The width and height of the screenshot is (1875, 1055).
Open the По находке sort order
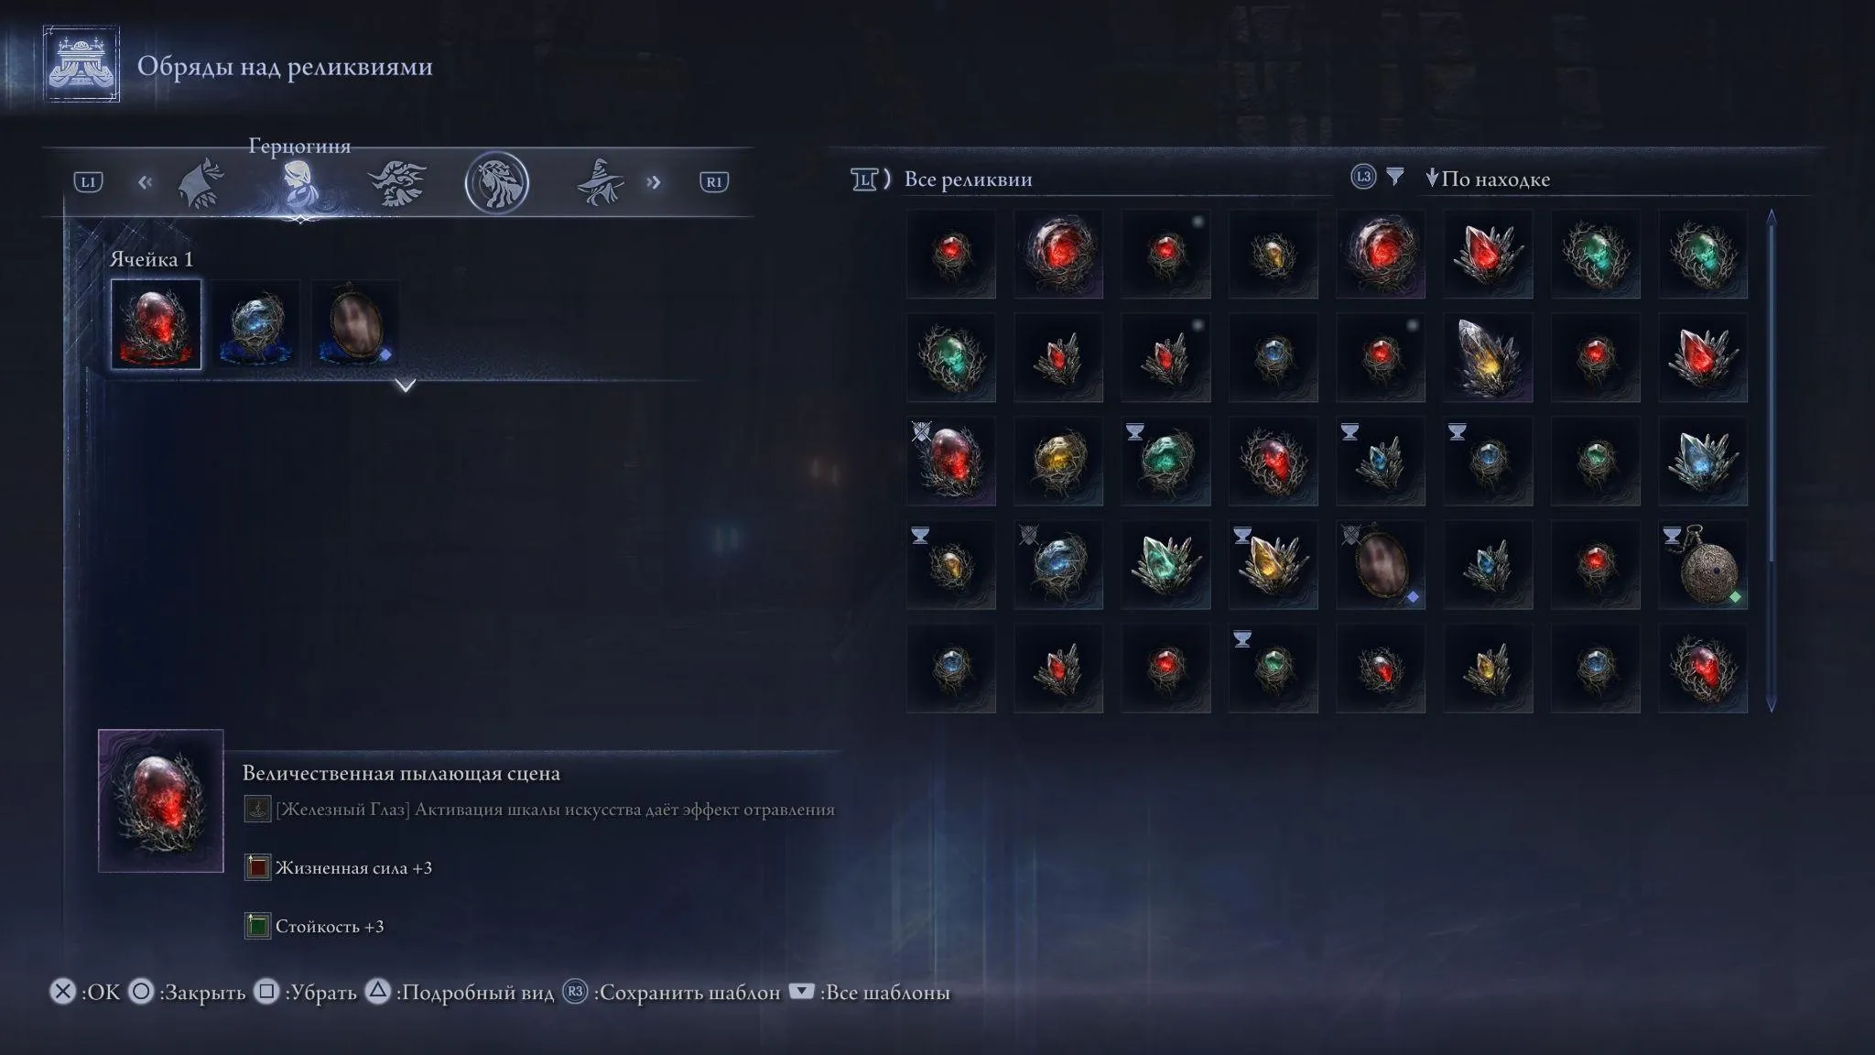(1488, 179)
